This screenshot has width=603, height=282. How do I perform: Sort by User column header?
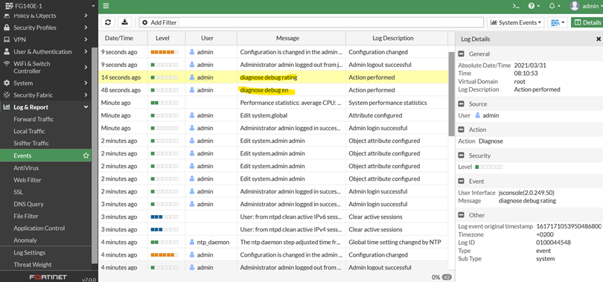(211, 38)
